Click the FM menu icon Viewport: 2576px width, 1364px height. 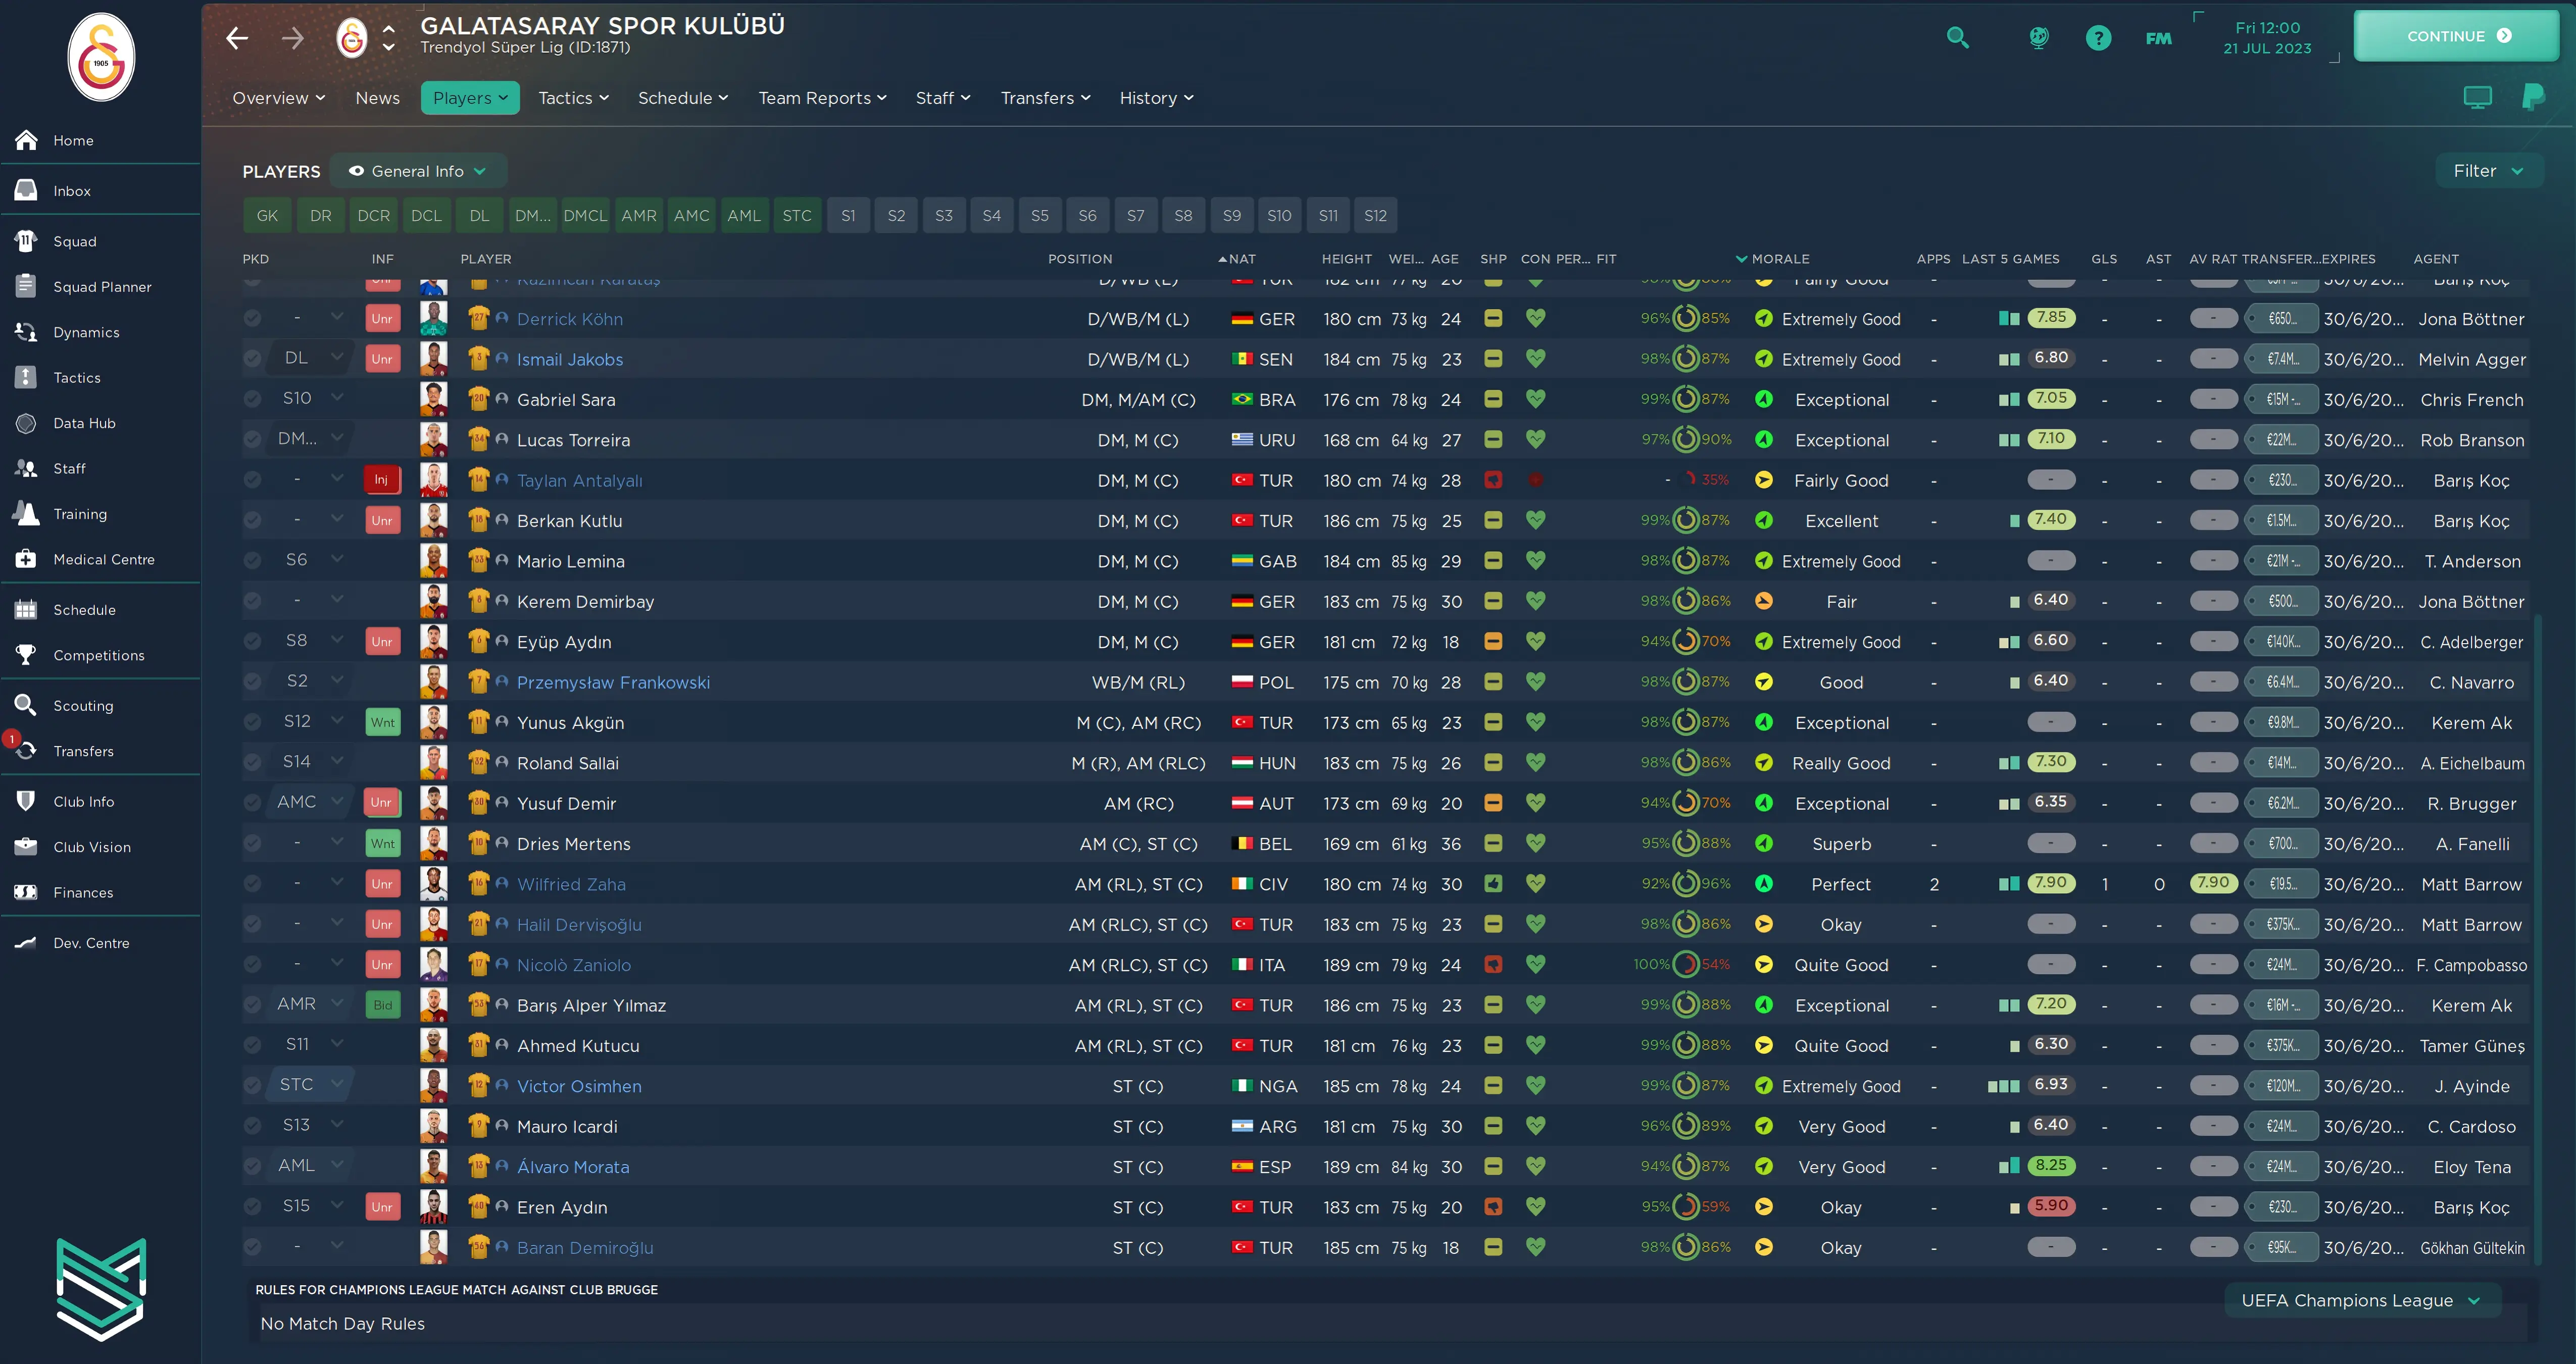click(2158, 38)
